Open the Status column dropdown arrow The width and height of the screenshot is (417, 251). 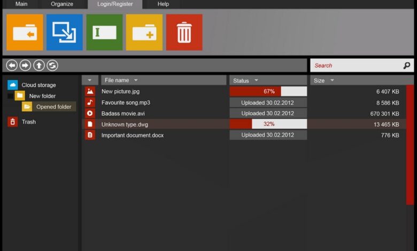(x=257, y=80)
